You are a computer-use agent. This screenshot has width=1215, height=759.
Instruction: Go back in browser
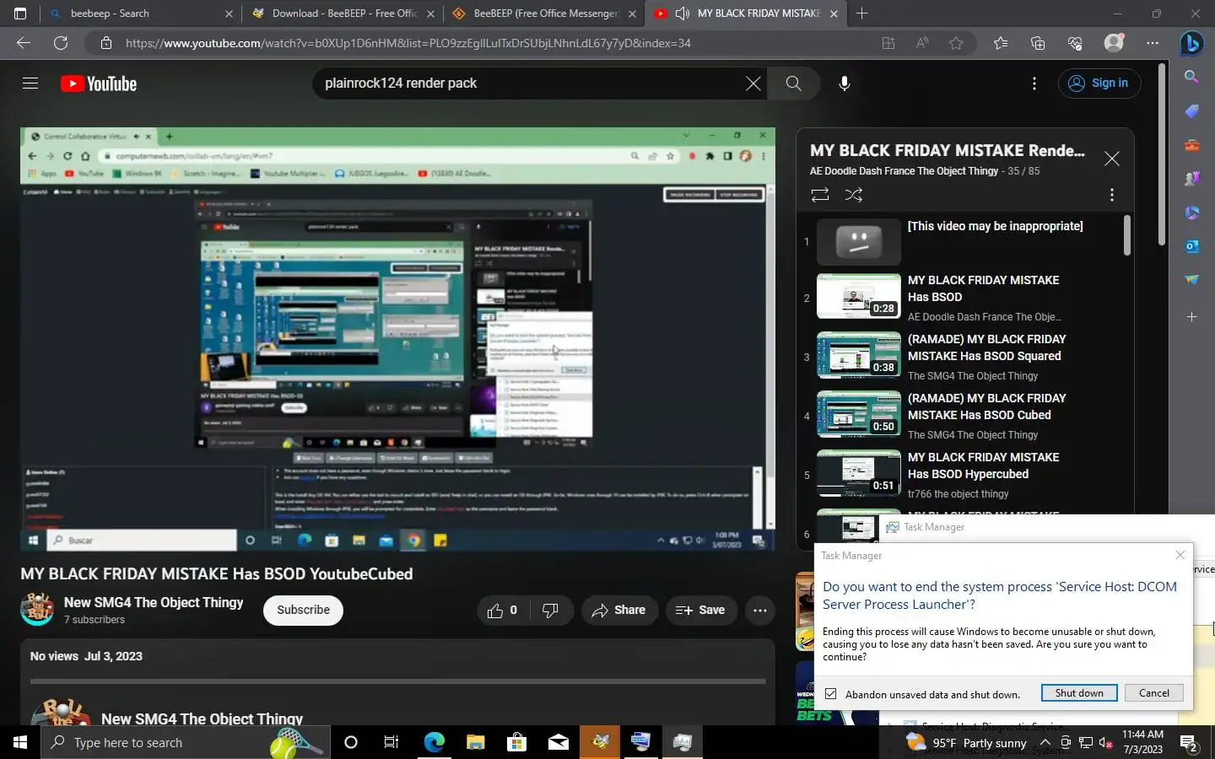pyautogui.click(x=24, y=43)
